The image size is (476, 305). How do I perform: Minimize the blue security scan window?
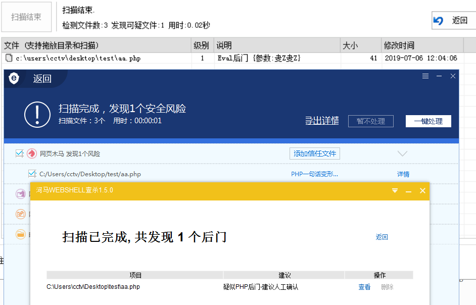[439, 76]
